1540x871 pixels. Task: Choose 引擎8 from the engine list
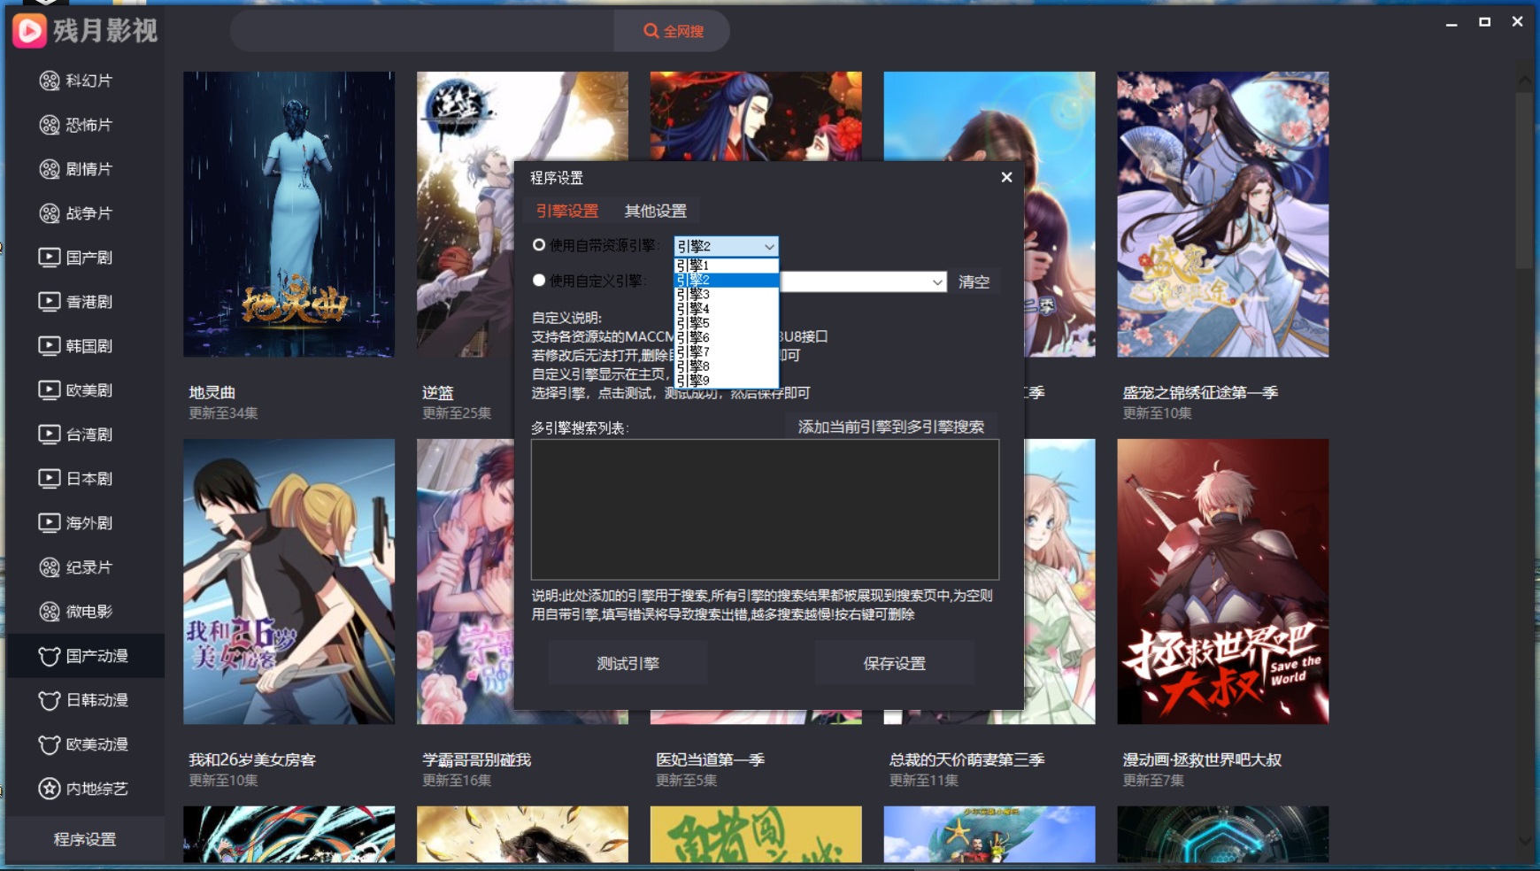point(693,365)
